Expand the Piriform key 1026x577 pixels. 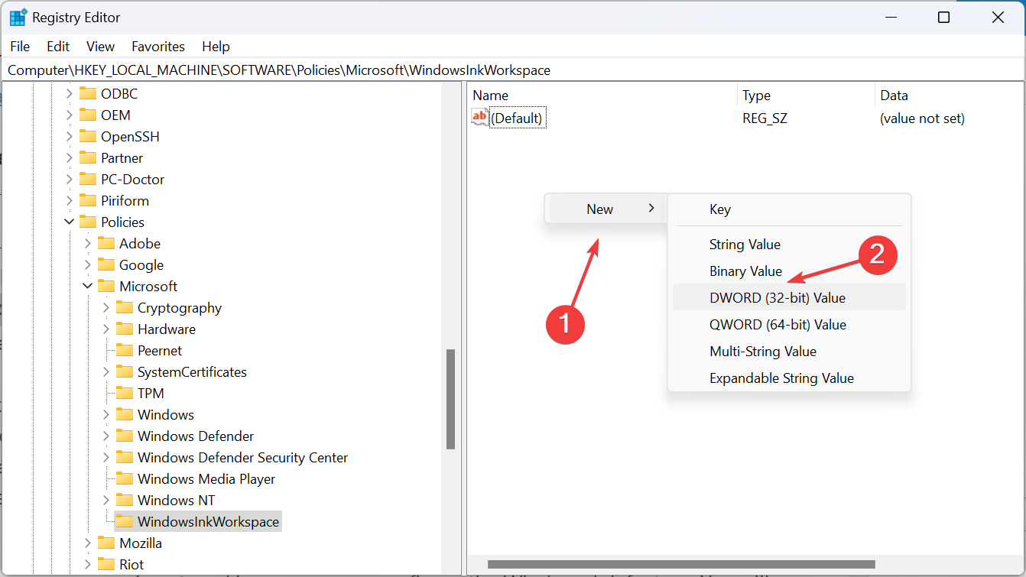[69, 201]
